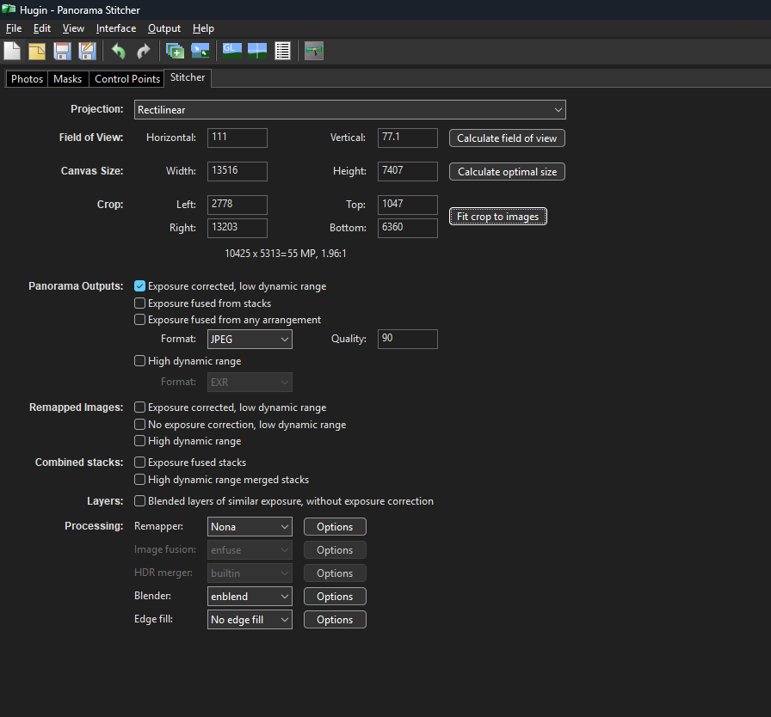Switch to the Masks tab
The image size is (771, 717).
pyautogui.click(x=68, y=79)
